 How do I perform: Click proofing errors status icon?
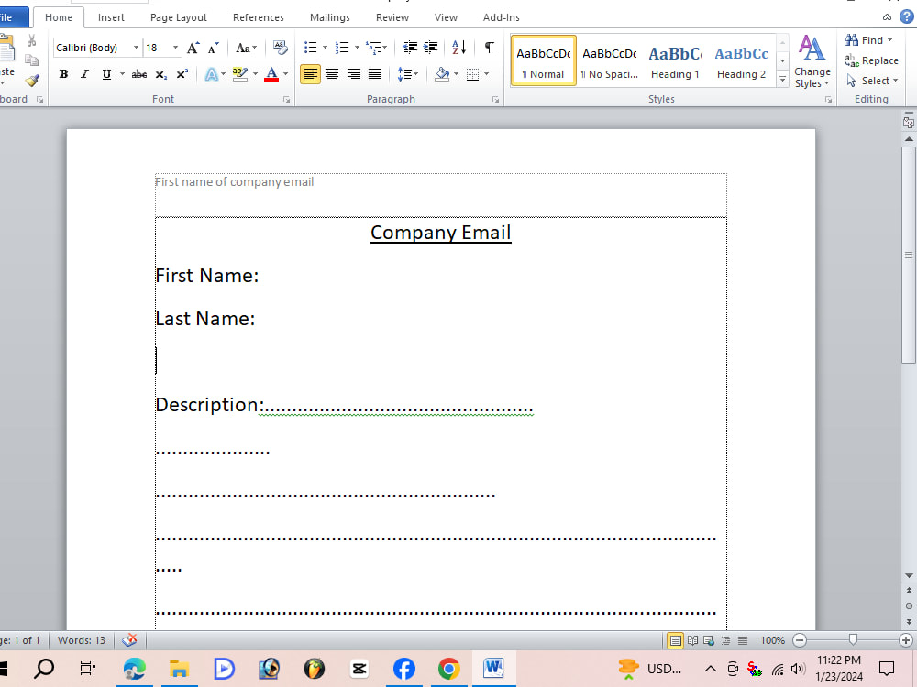click(x=129, y=640)
